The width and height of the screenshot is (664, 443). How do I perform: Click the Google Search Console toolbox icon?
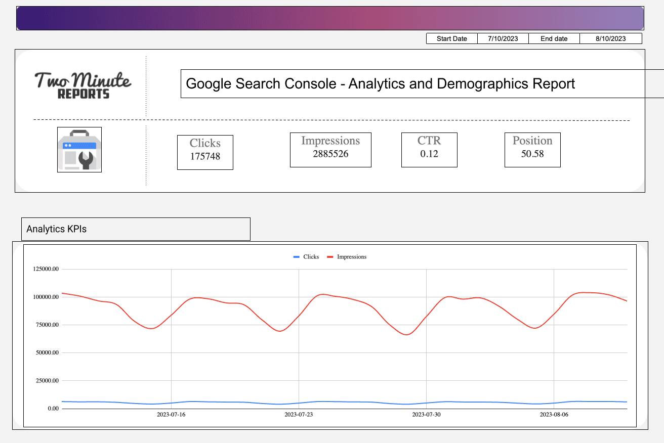(79, 149)
